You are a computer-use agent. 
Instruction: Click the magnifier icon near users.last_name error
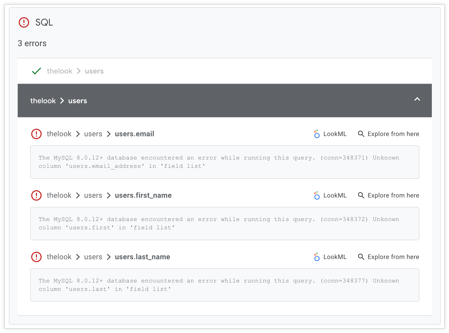click(x=361, y=257)
